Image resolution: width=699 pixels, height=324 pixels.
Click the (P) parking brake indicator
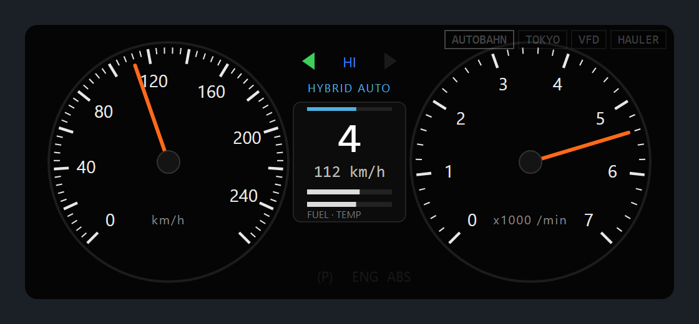tap(325, 277)
